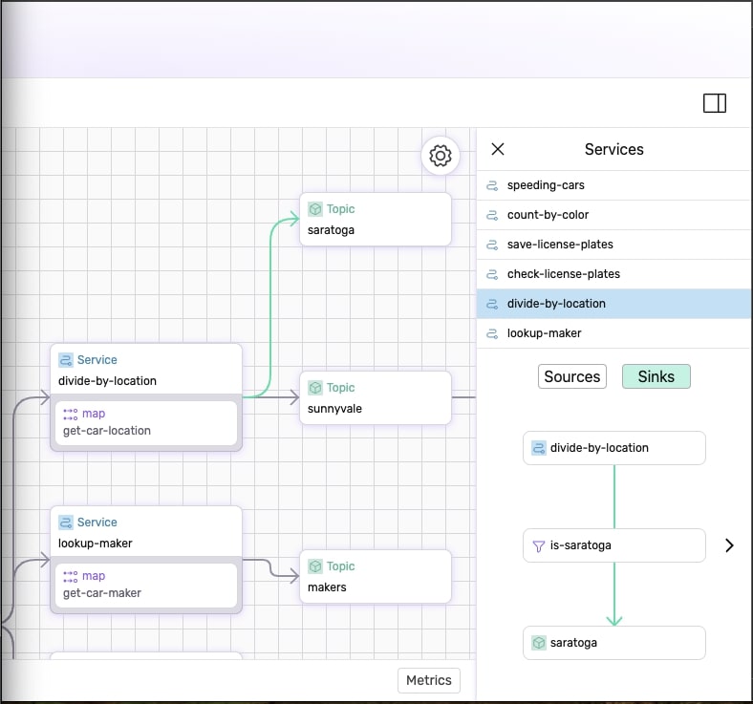Screen dimensions: 753x704
Task: Click the saratoga sink node in panel
Action: [613, 643]
